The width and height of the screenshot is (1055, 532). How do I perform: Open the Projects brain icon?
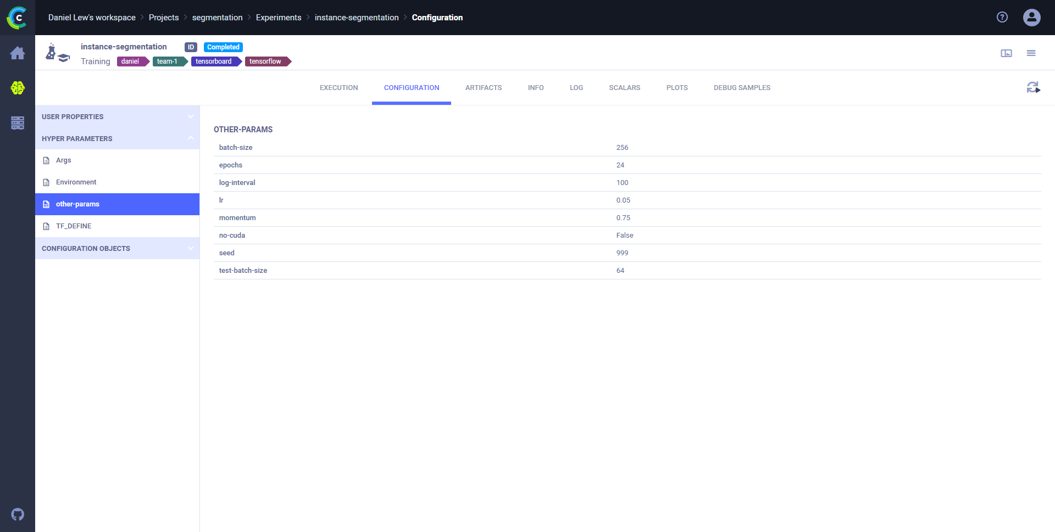[18, 88]
